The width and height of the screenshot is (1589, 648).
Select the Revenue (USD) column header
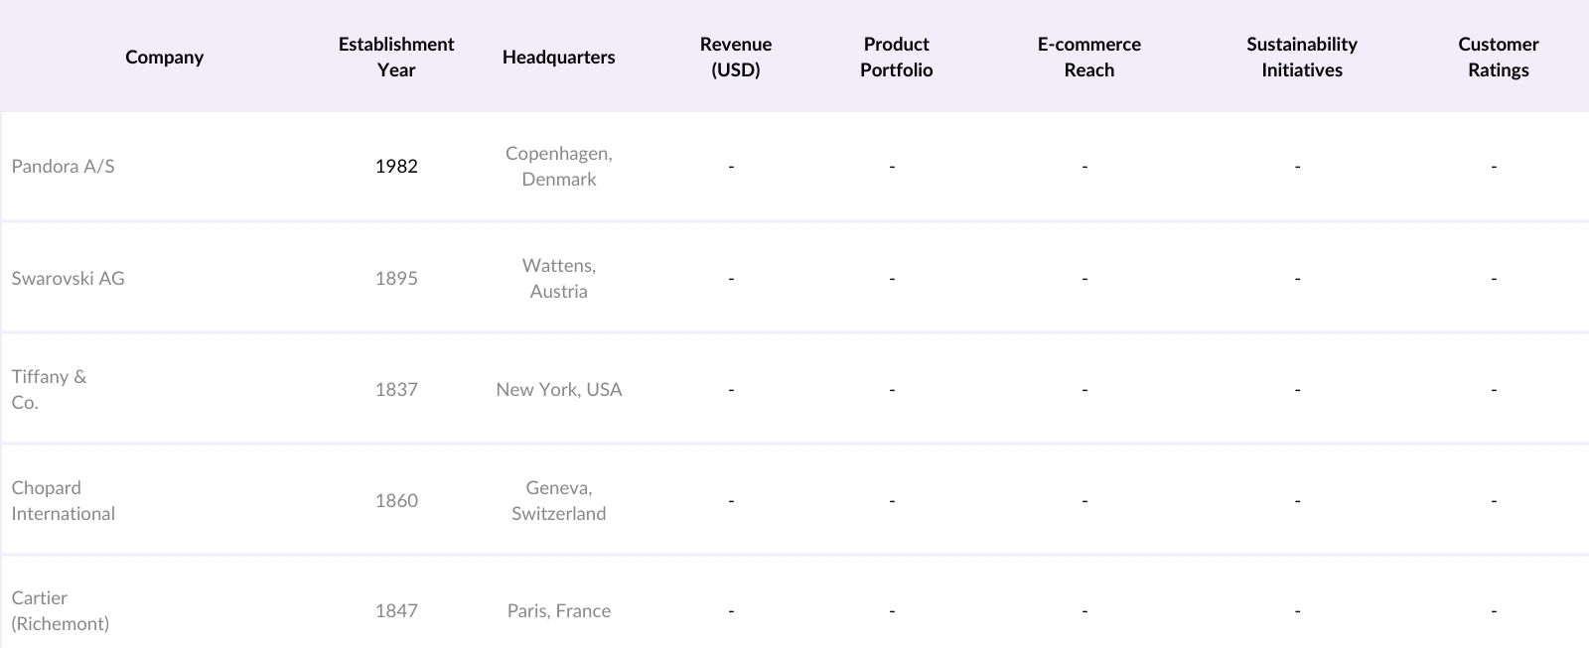(x=735, y=58)
